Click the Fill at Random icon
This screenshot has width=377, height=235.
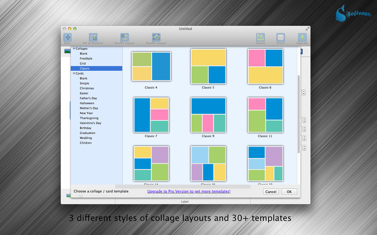coord(93,38)
